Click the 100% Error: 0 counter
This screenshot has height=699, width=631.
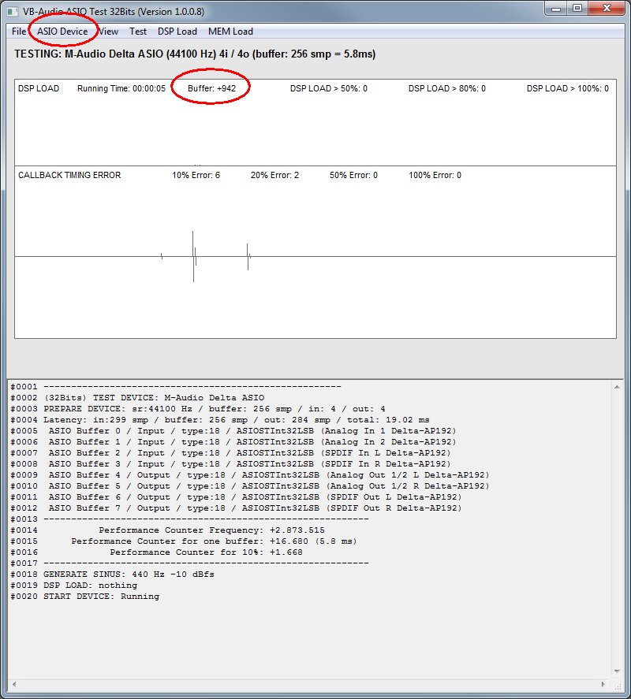tap(435, 175)
